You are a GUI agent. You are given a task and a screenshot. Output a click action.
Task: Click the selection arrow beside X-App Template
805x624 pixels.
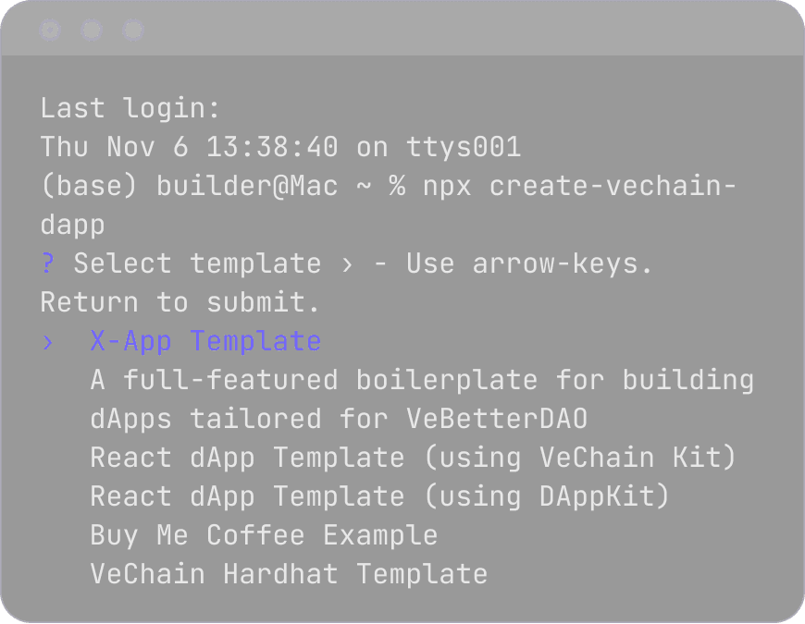(46, 341)
